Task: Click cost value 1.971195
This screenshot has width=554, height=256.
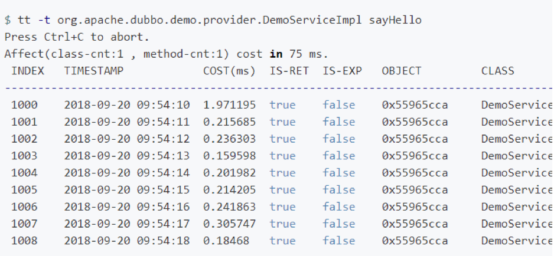Action: tap(229, 105)
